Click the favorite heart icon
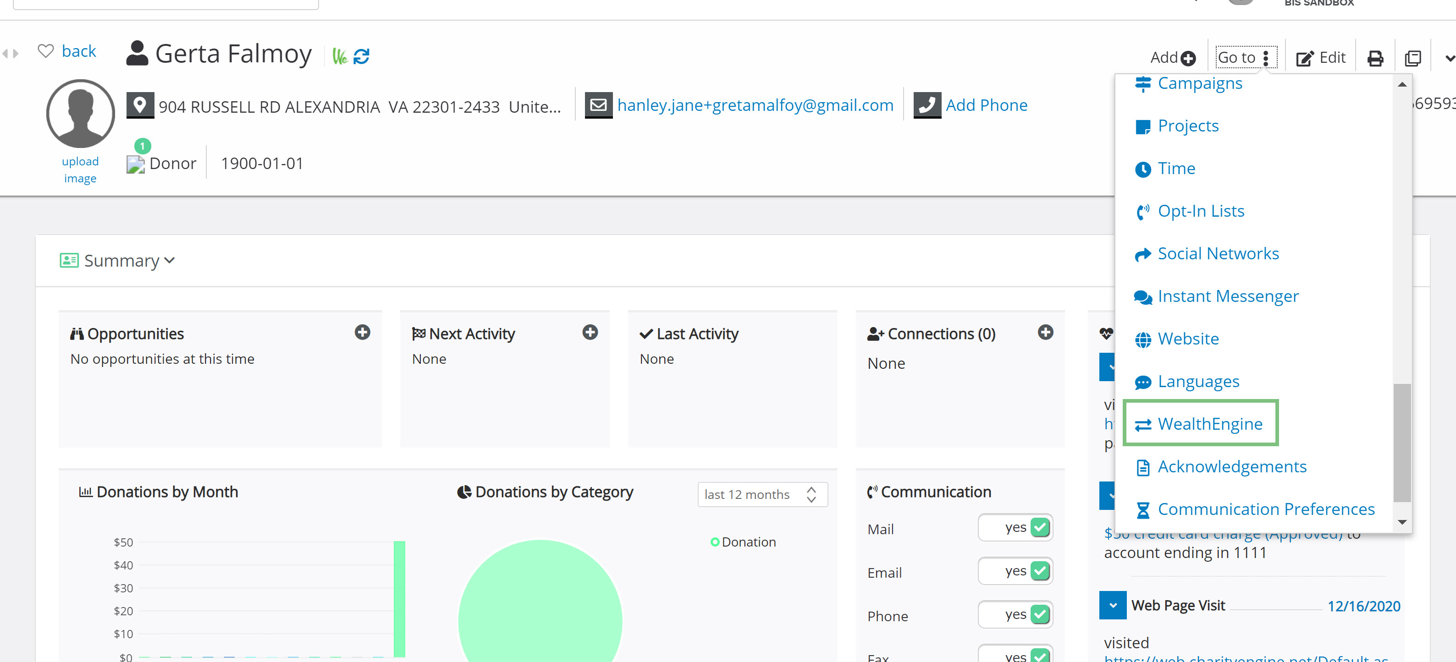The width and height of the screenshot is (1456, 662). pyautogui.click(x=46, y=51)
